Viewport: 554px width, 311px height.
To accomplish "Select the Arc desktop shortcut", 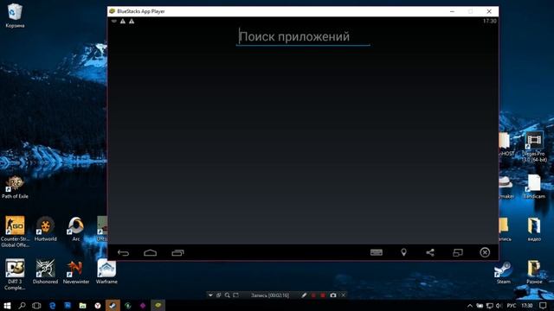I will click(76, 229).
